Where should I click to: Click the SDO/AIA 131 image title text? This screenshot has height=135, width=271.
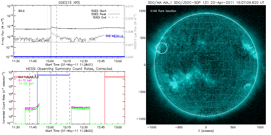pyautogui.click(x=206, y=2)
